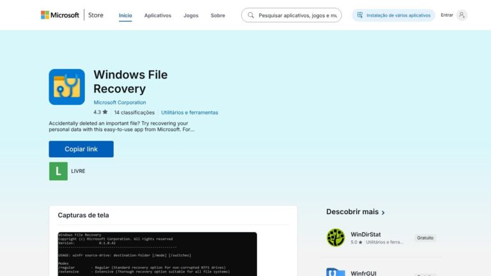This screenshot has width=491, height=276.
Task: Expand Descobrir mais with the chevron
Action: (383, 213)
